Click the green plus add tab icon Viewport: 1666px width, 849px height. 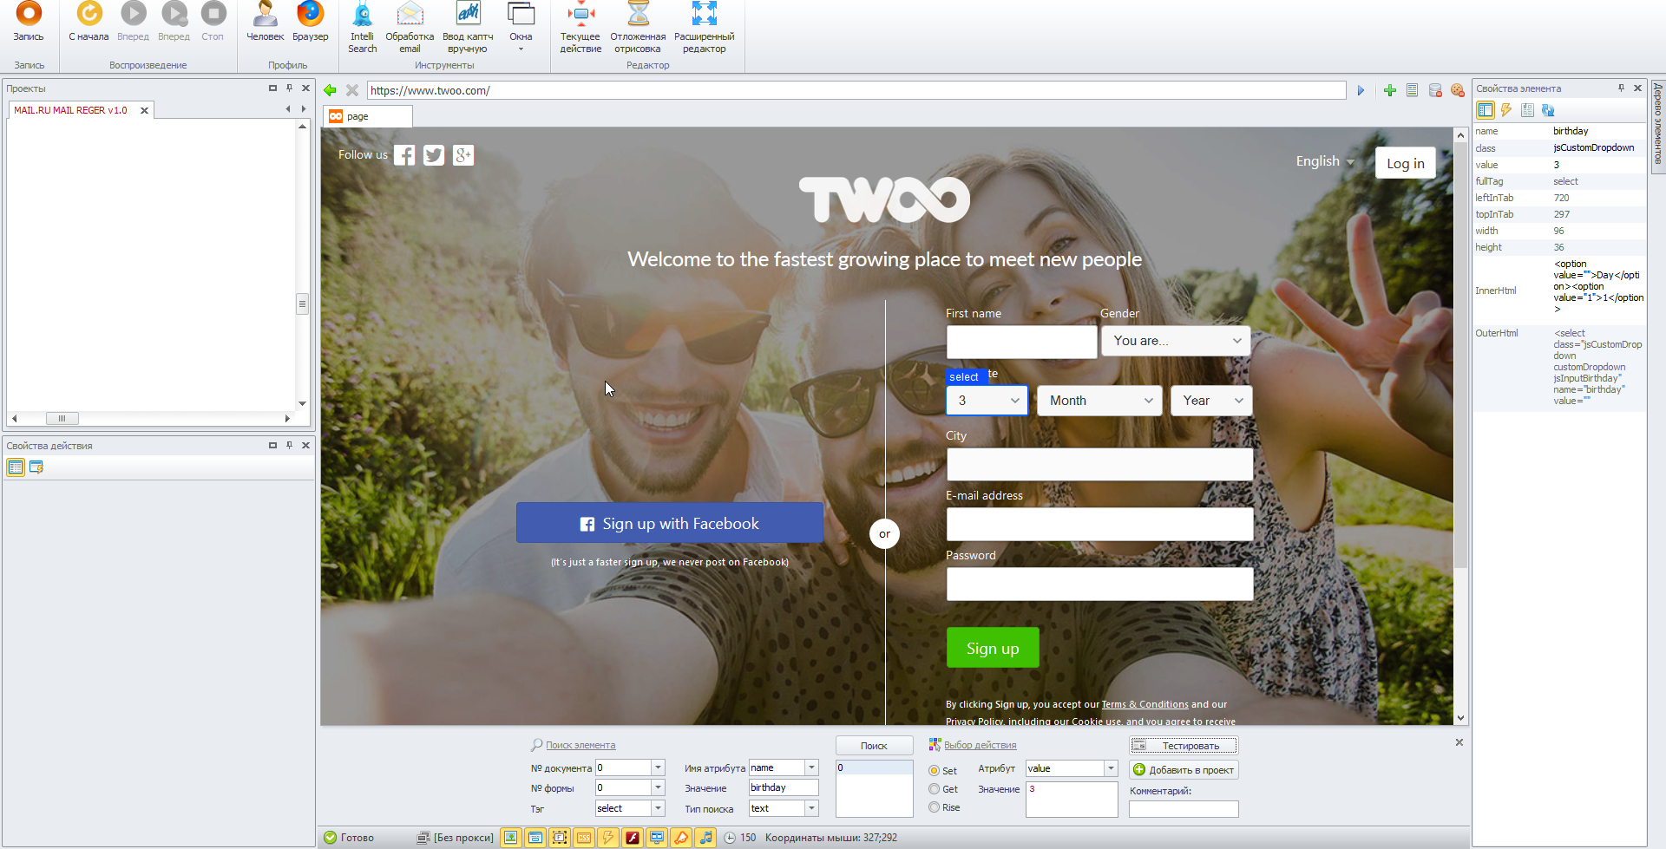coord(1390,90)
